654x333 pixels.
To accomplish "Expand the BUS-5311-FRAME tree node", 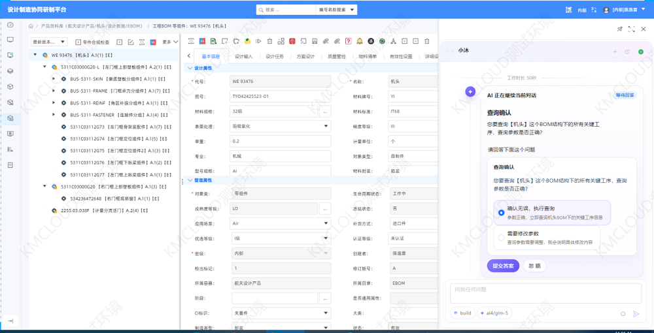I will (54, 91).
